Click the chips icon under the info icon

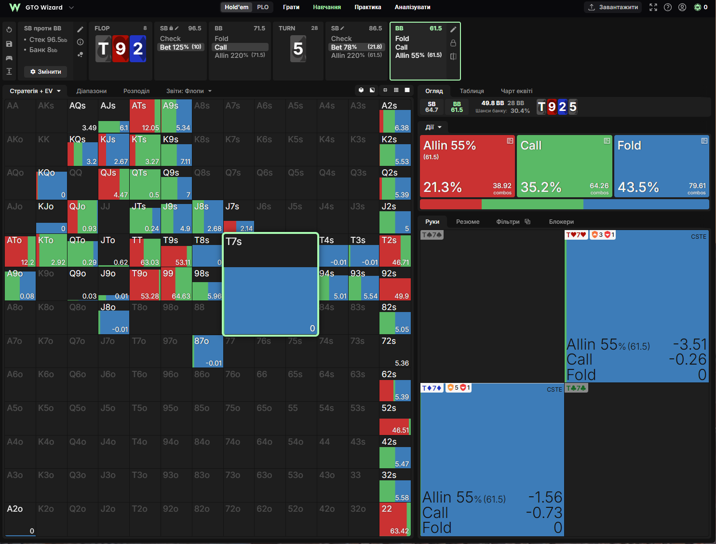[80, 54]
